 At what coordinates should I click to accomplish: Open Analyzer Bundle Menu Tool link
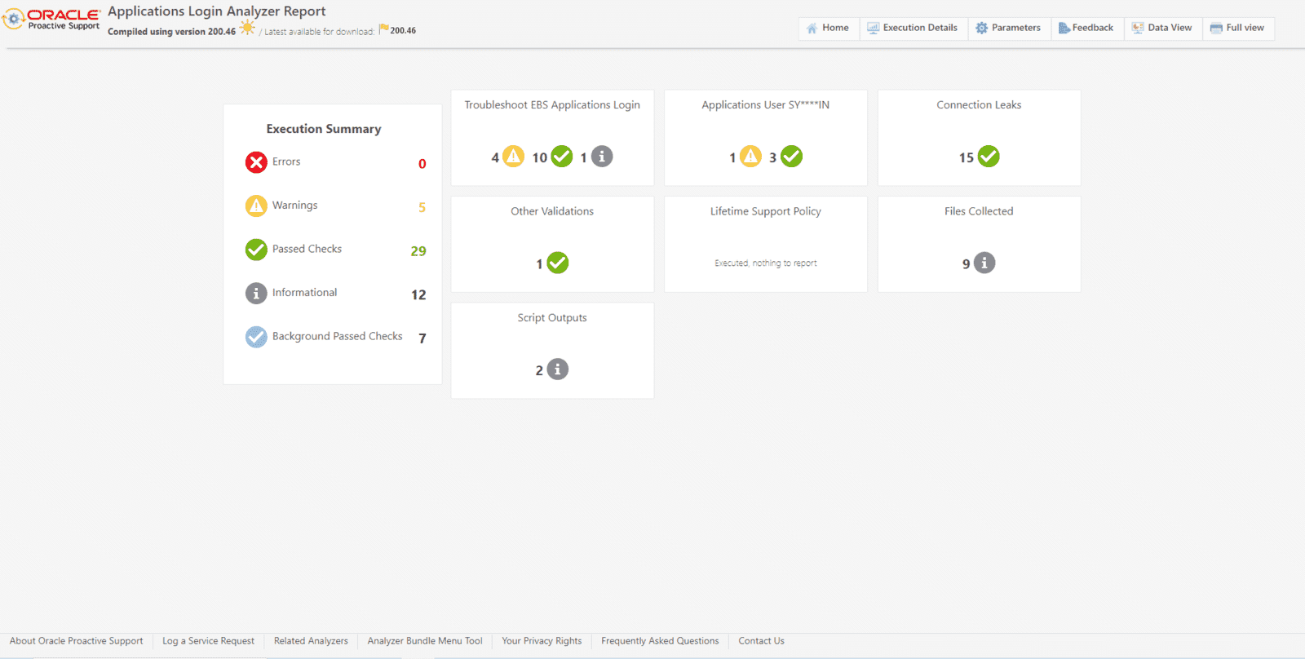(425, 641)
